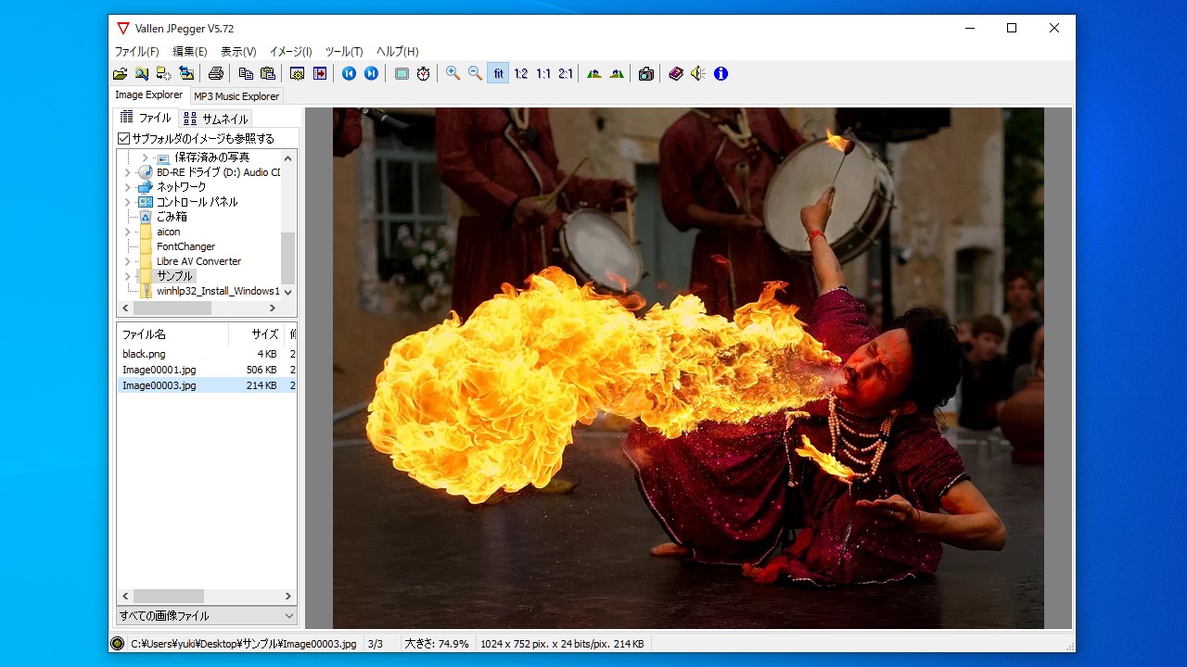Expand the ネットワーク tree node
The width and height of the screenshot is (1187, 667).
pos(128,187)
